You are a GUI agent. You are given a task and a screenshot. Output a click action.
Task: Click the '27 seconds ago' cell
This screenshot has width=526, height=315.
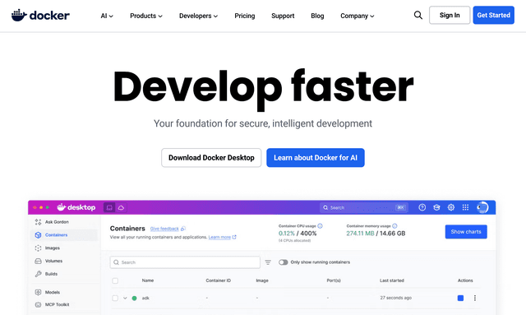(396, 298)
